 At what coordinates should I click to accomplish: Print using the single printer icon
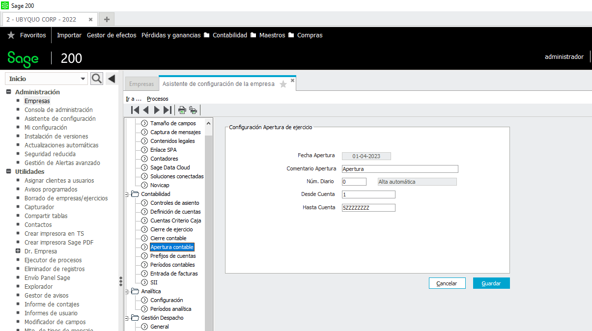[x=182, y=110]
